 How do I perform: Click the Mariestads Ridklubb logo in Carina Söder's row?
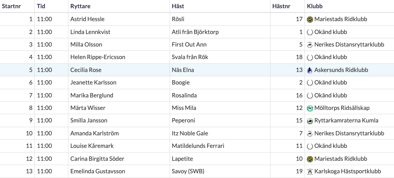click(x=310, y=159)
